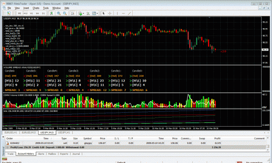The width and height of the screenshot is (272, 163).
Task: Click terminal scrollbar up arrow
Action: 268,138
